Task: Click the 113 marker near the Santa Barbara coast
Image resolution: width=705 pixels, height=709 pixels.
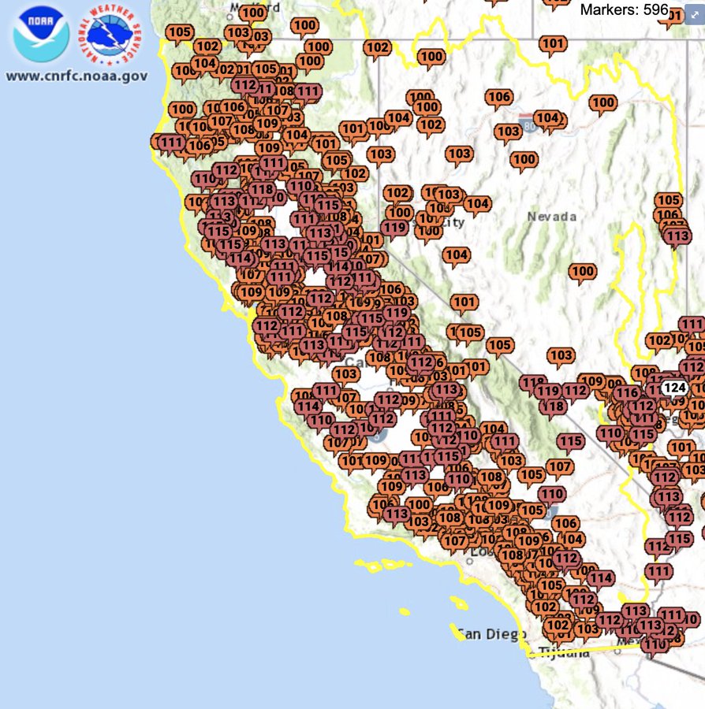Action: 397,514
